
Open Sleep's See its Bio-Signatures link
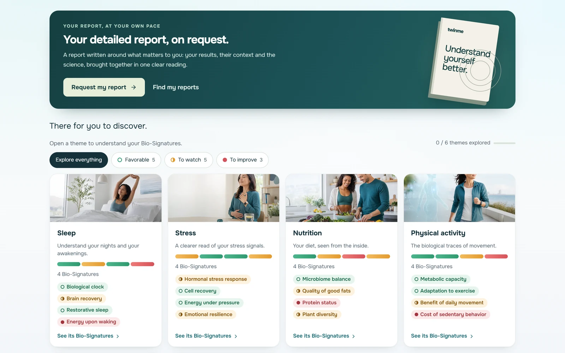point(88,336)
